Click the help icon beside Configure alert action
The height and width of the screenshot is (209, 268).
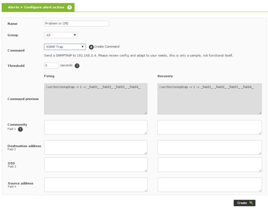point(69,7)
